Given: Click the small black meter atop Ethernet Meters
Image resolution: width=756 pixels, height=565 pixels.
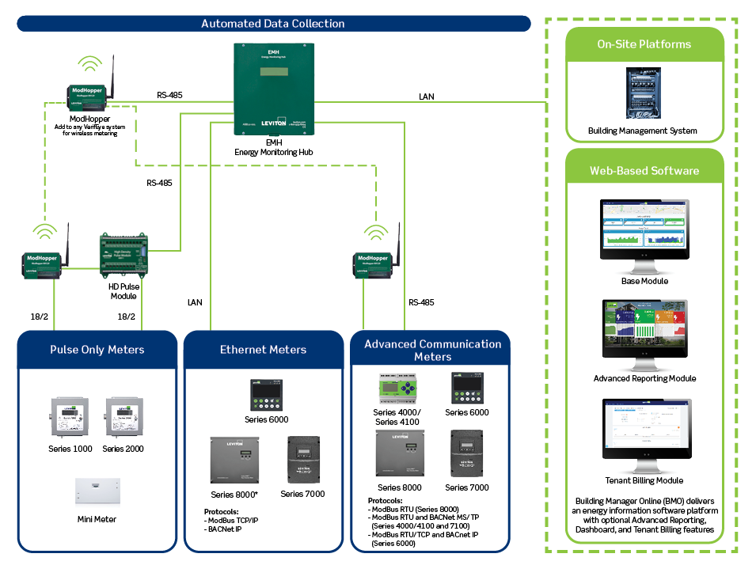Looking at the screenshot, I should click(x=267, y=394).
